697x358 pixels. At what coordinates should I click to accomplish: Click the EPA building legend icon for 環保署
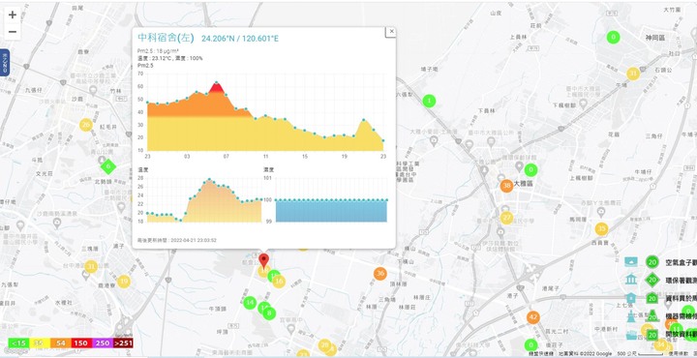point(631,280)
